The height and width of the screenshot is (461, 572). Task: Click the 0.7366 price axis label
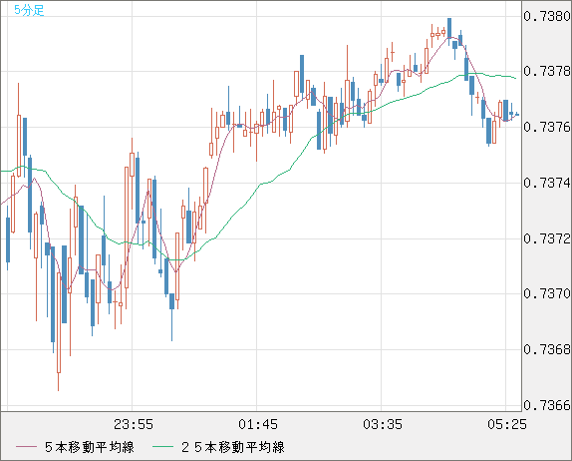547,405
